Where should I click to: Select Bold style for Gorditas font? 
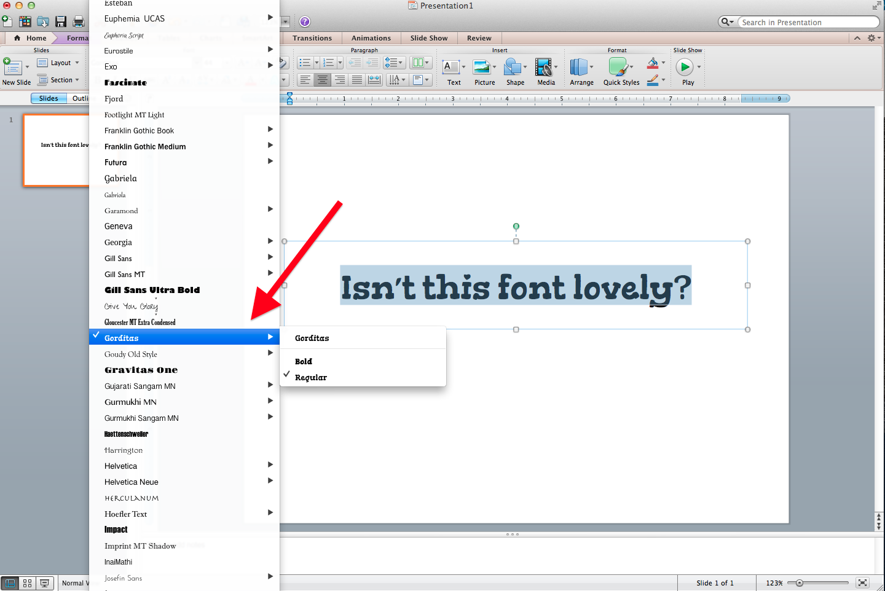(x=303, y=361)
